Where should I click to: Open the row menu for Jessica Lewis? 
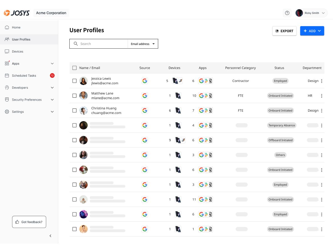pos(322,81)
